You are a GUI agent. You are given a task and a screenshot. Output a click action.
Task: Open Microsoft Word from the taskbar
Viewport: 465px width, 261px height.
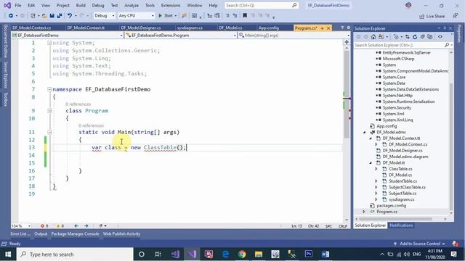[x=325, y=254]
